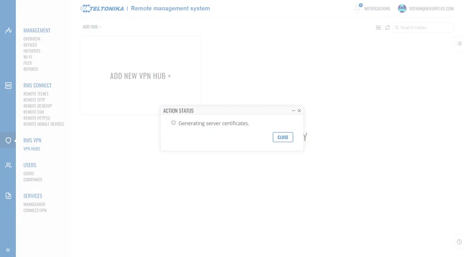This screenshot has height=257, width=464.
Task: Open the user avatar profile icon
Action: coord(402,9)
